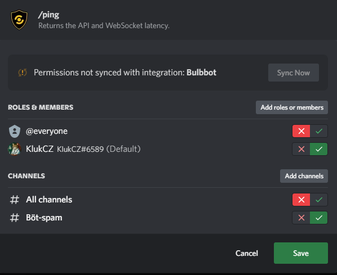Image resolution: width=337 pixels, height=275 pixels.
Task: Allow /ping for @everyone with checkmark
Action: point(319,131)
